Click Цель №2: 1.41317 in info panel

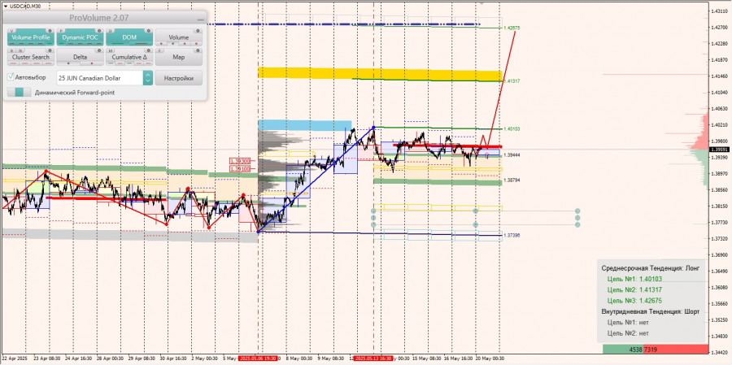[635, 290]
